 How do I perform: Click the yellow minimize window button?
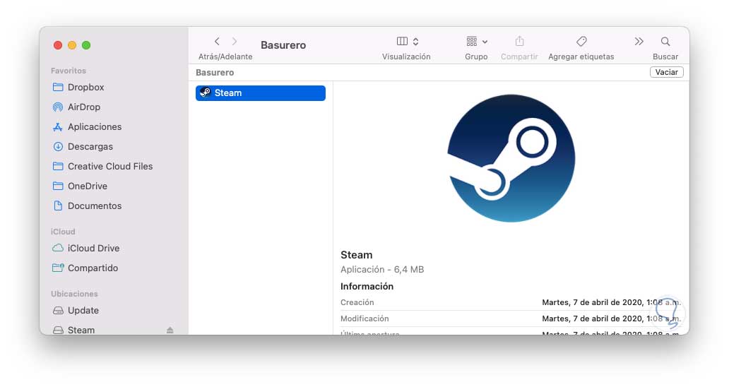tap(72, 45)
